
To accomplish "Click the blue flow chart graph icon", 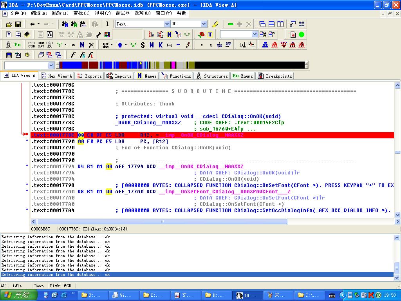I will tap(265, 45).
